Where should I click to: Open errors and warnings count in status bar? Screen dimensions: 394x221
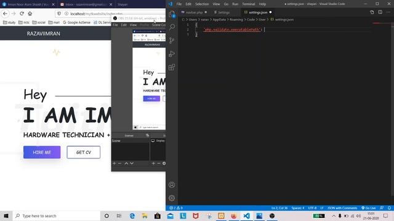point(176,208)
